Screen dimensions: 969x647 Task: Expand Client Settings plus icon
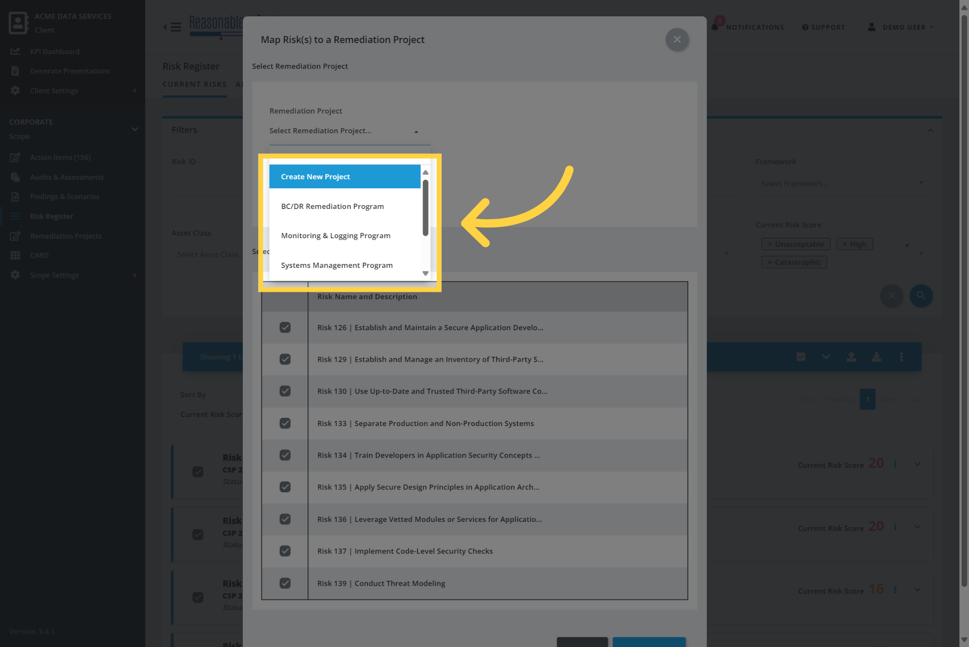pos(135,91)
